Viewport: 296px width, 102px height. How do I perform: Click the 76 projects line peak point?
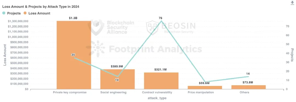click(161, 21)
